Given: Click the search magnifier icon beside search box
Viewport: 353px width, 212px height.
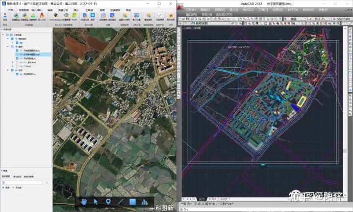Looking at the screenshot, I should pos(47,183).
